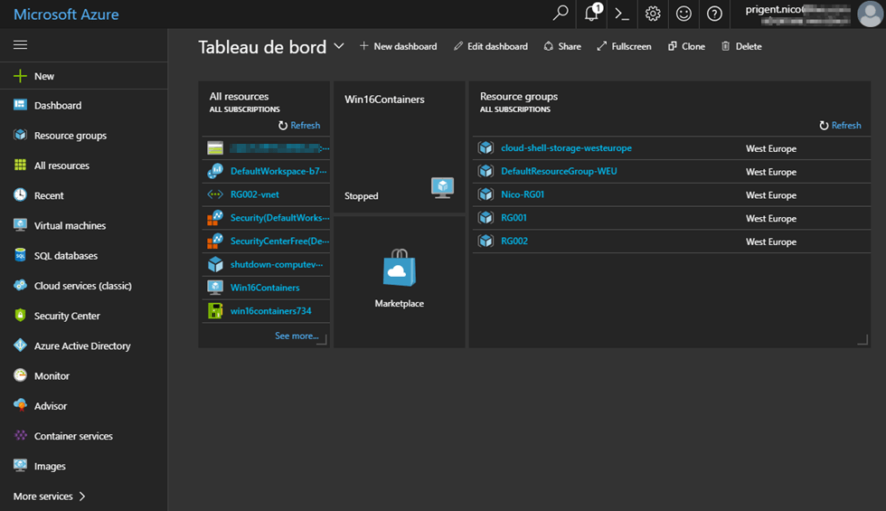Open notifications bell icon
The height and width of the screenshot is (511, 886).
tap(591, 13)
